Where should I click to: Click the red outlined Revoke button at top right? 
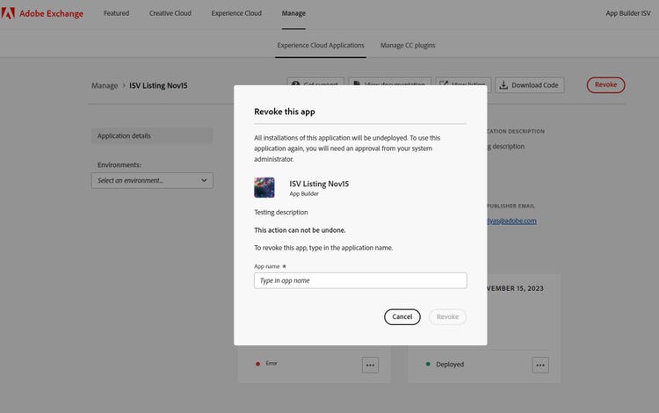(605, 85)
